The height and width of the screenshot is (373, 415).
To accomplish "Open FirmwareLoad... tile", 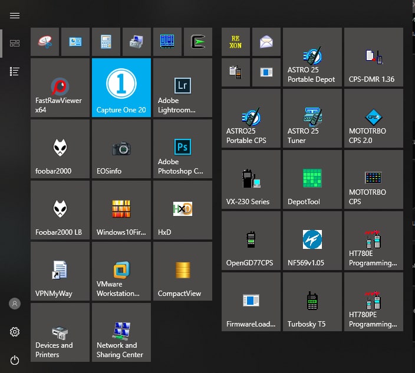I will click(x=251, y=302).
